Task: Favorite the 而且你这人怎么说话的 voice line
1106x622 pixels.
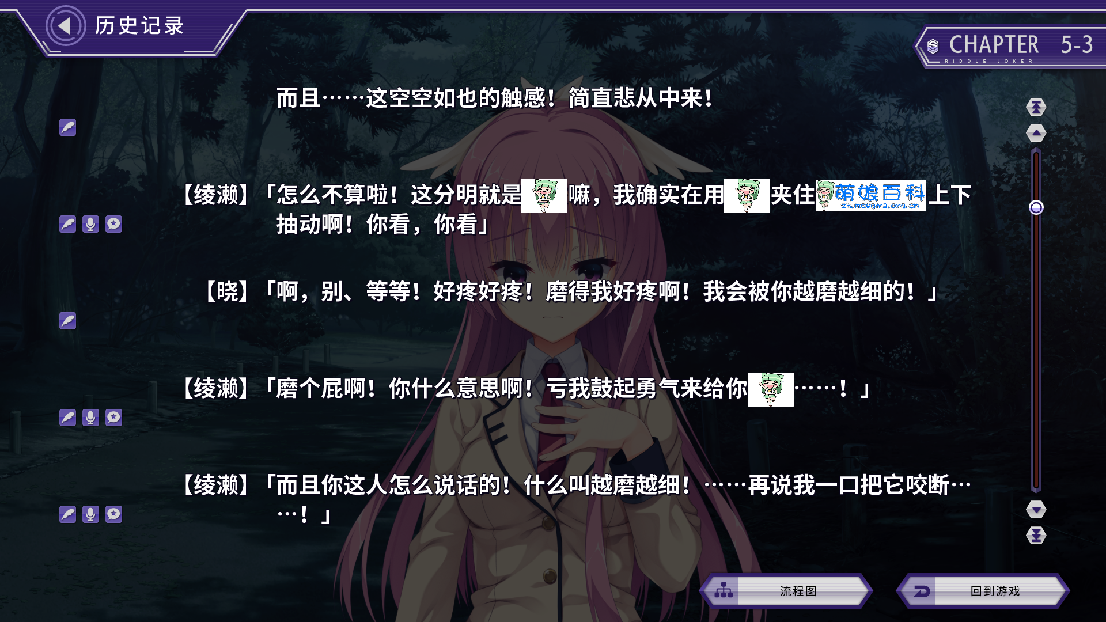Action: (113, 514)
